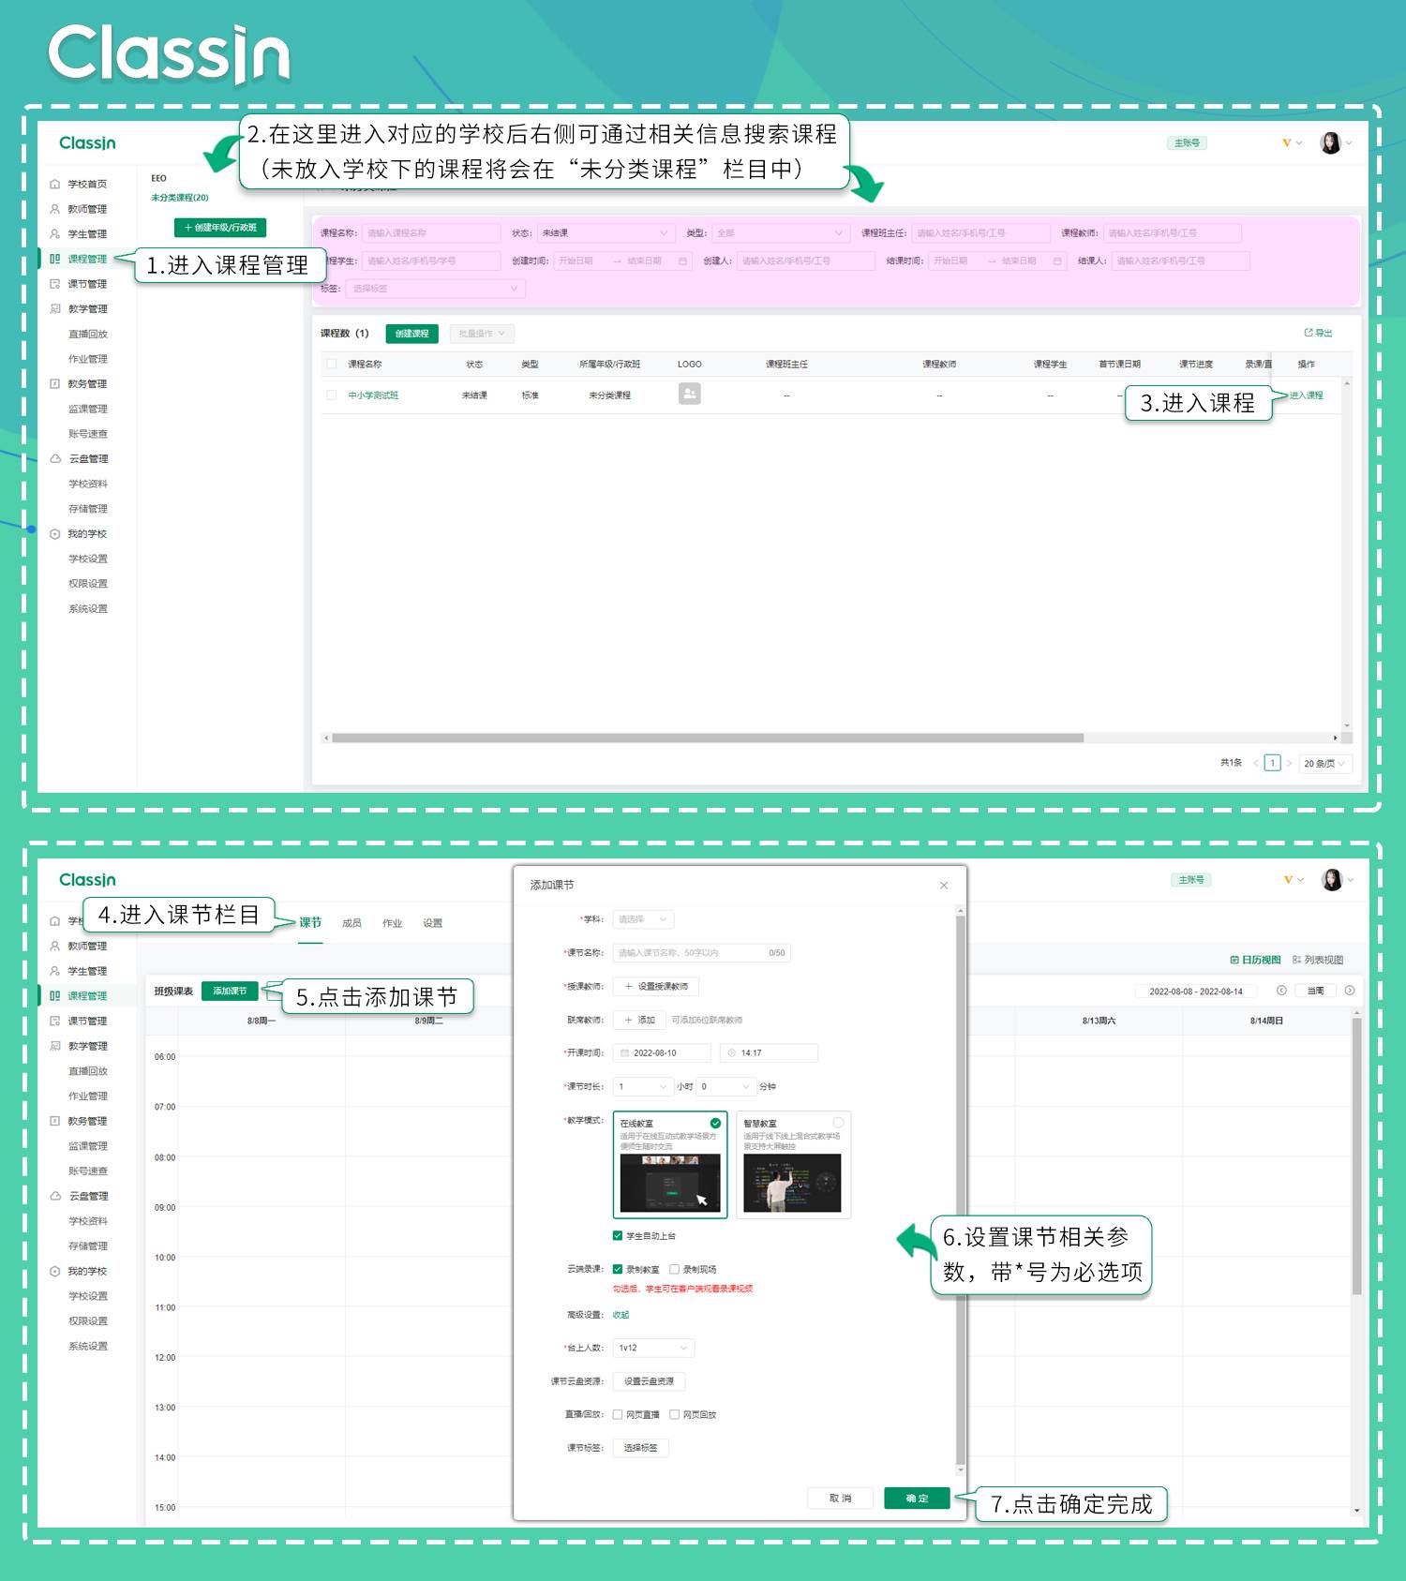Select 课程管理 icon in upper screenshot sidebar
Viewport: 1406px width, 1581px height.
tap(55, 259)
